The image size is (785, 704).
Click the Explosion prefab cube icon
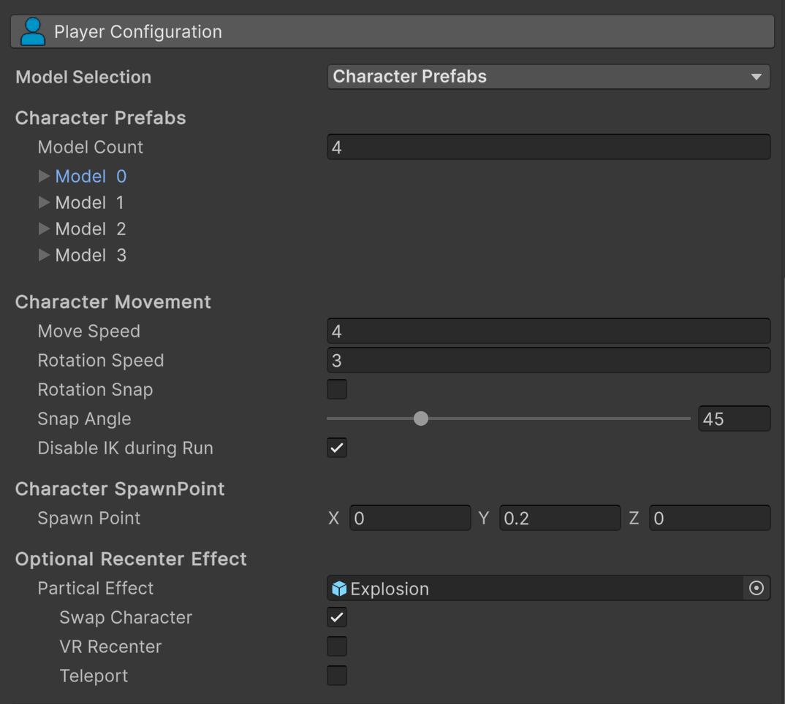point(339,589)
